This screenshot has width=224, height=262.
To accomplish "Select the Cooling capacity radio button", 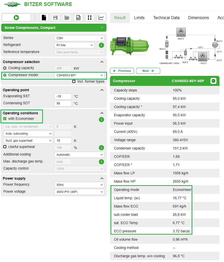I will click(x=5, y=68).
